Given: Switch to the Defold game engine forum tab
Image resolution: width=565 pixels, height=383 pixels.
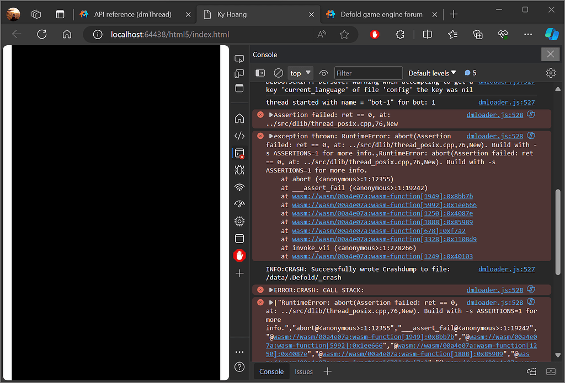Looking at the screenshot, I should click(x=381, y=15).
